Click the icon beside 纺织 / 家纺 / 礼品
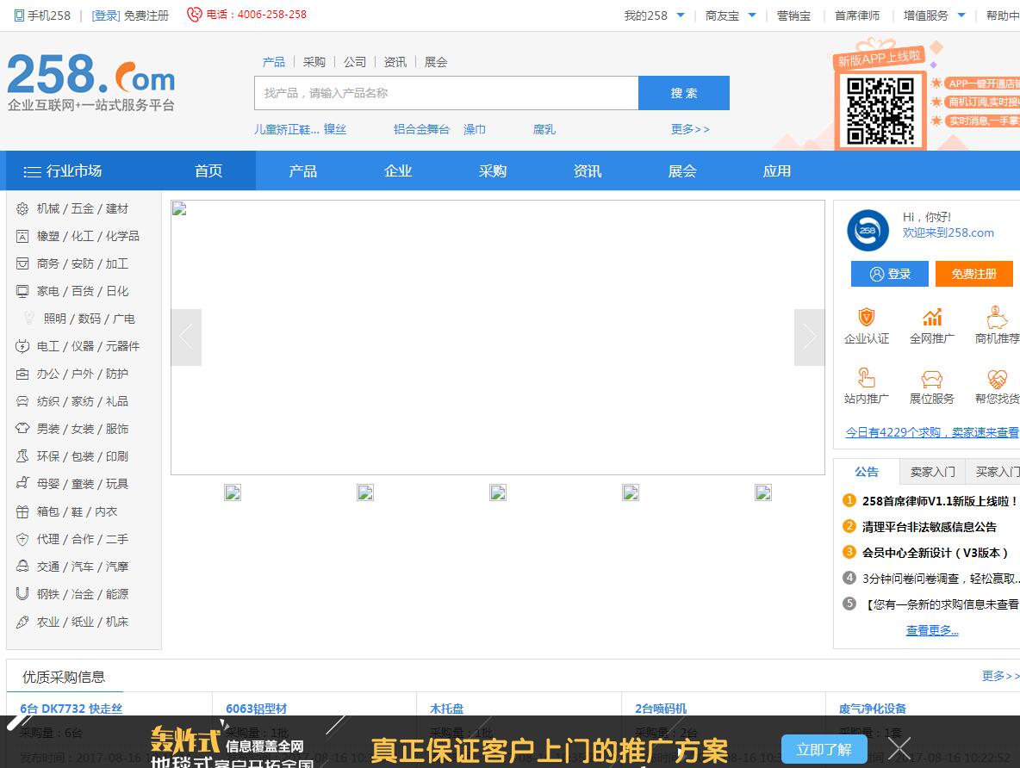 coord(22,401)
